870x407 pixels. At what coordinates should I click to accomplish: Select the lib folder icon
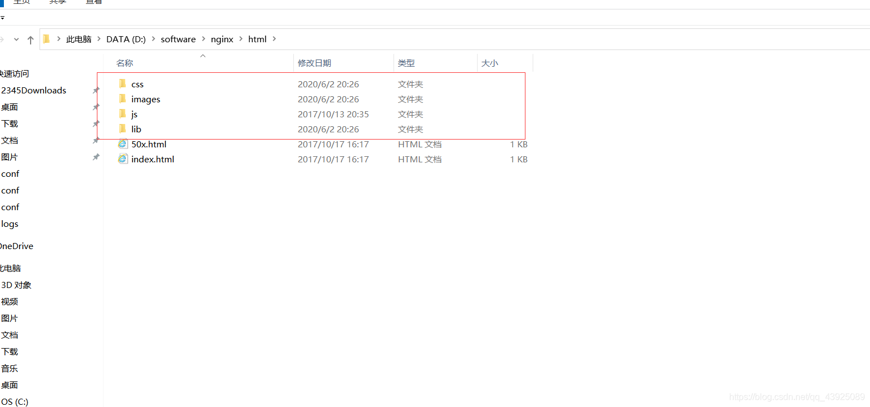[122, 129]
